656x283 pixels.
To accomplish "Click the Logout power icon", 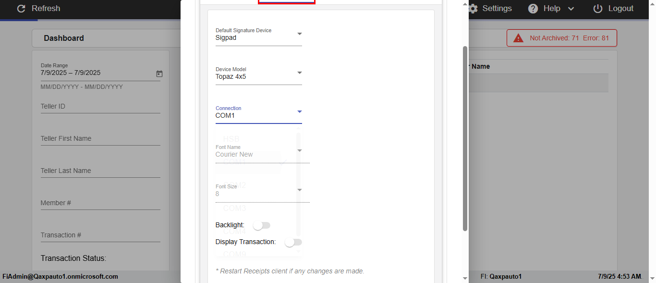I will point(598,9).
